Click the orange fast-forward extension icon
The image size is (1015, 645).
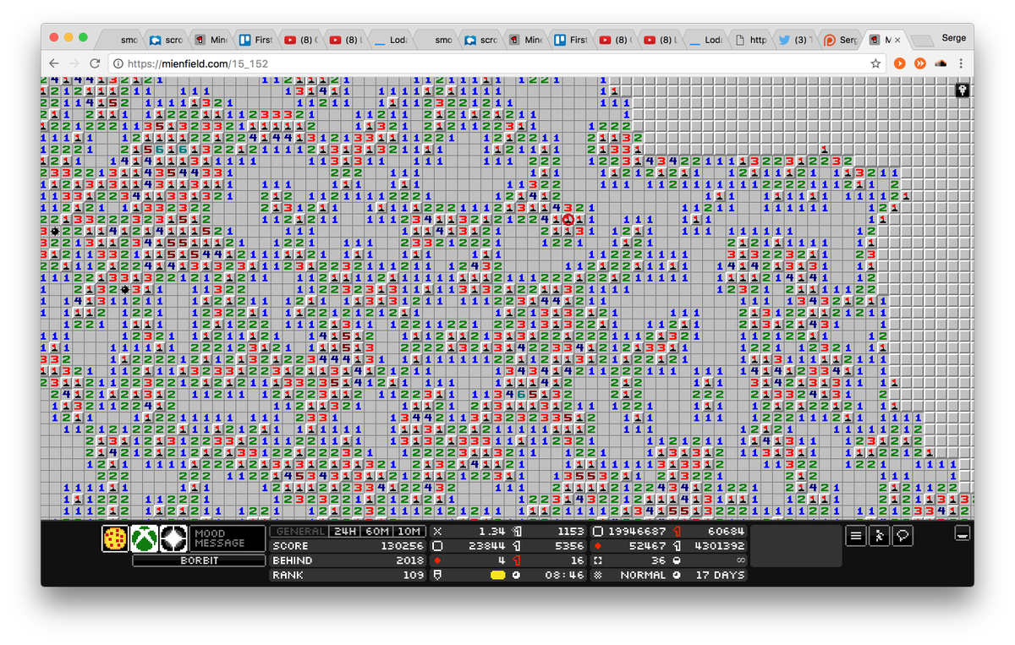tap(920, 63)
